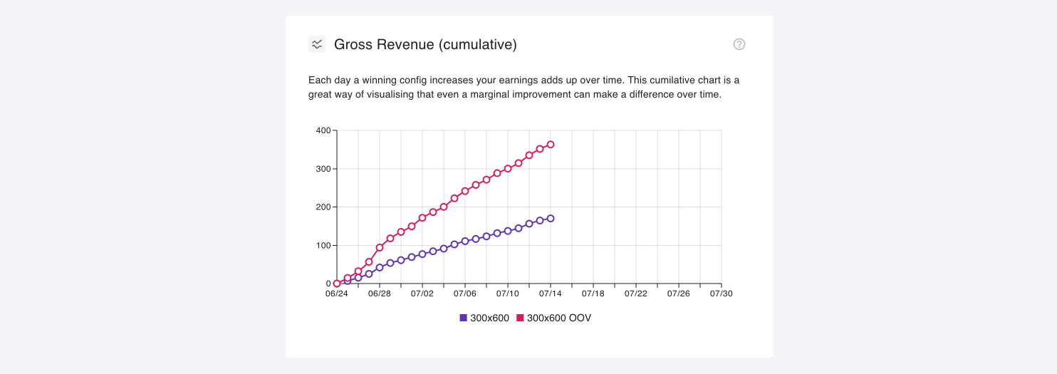This screenshot has width=1057, height=374.
Task: Click the 07/26 x-axis label
Action: (x=679, y=293)
